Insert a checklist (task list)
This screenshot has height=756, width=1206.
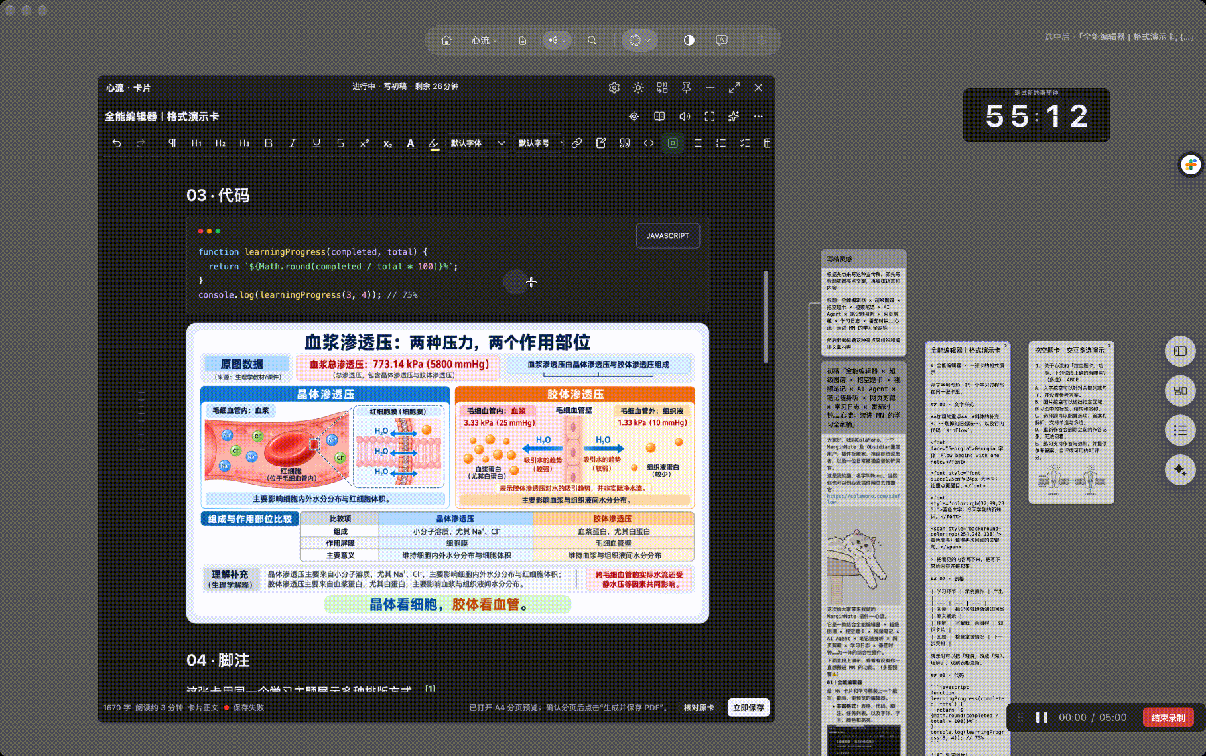[745, 143]
